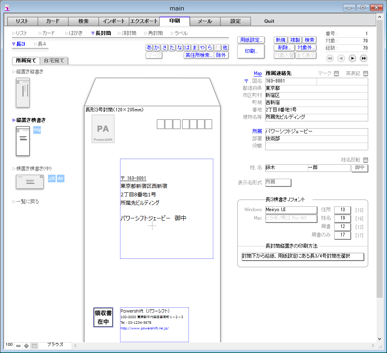
Task: Click the Air badge icon
Action: (x=60, y=178)
